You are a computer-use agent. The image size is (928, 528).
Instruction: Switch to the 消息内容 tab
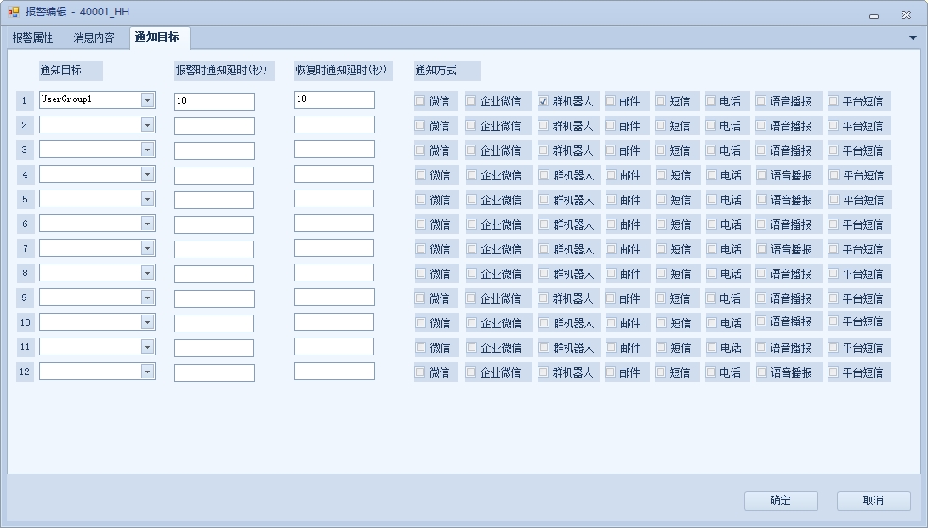94,38
